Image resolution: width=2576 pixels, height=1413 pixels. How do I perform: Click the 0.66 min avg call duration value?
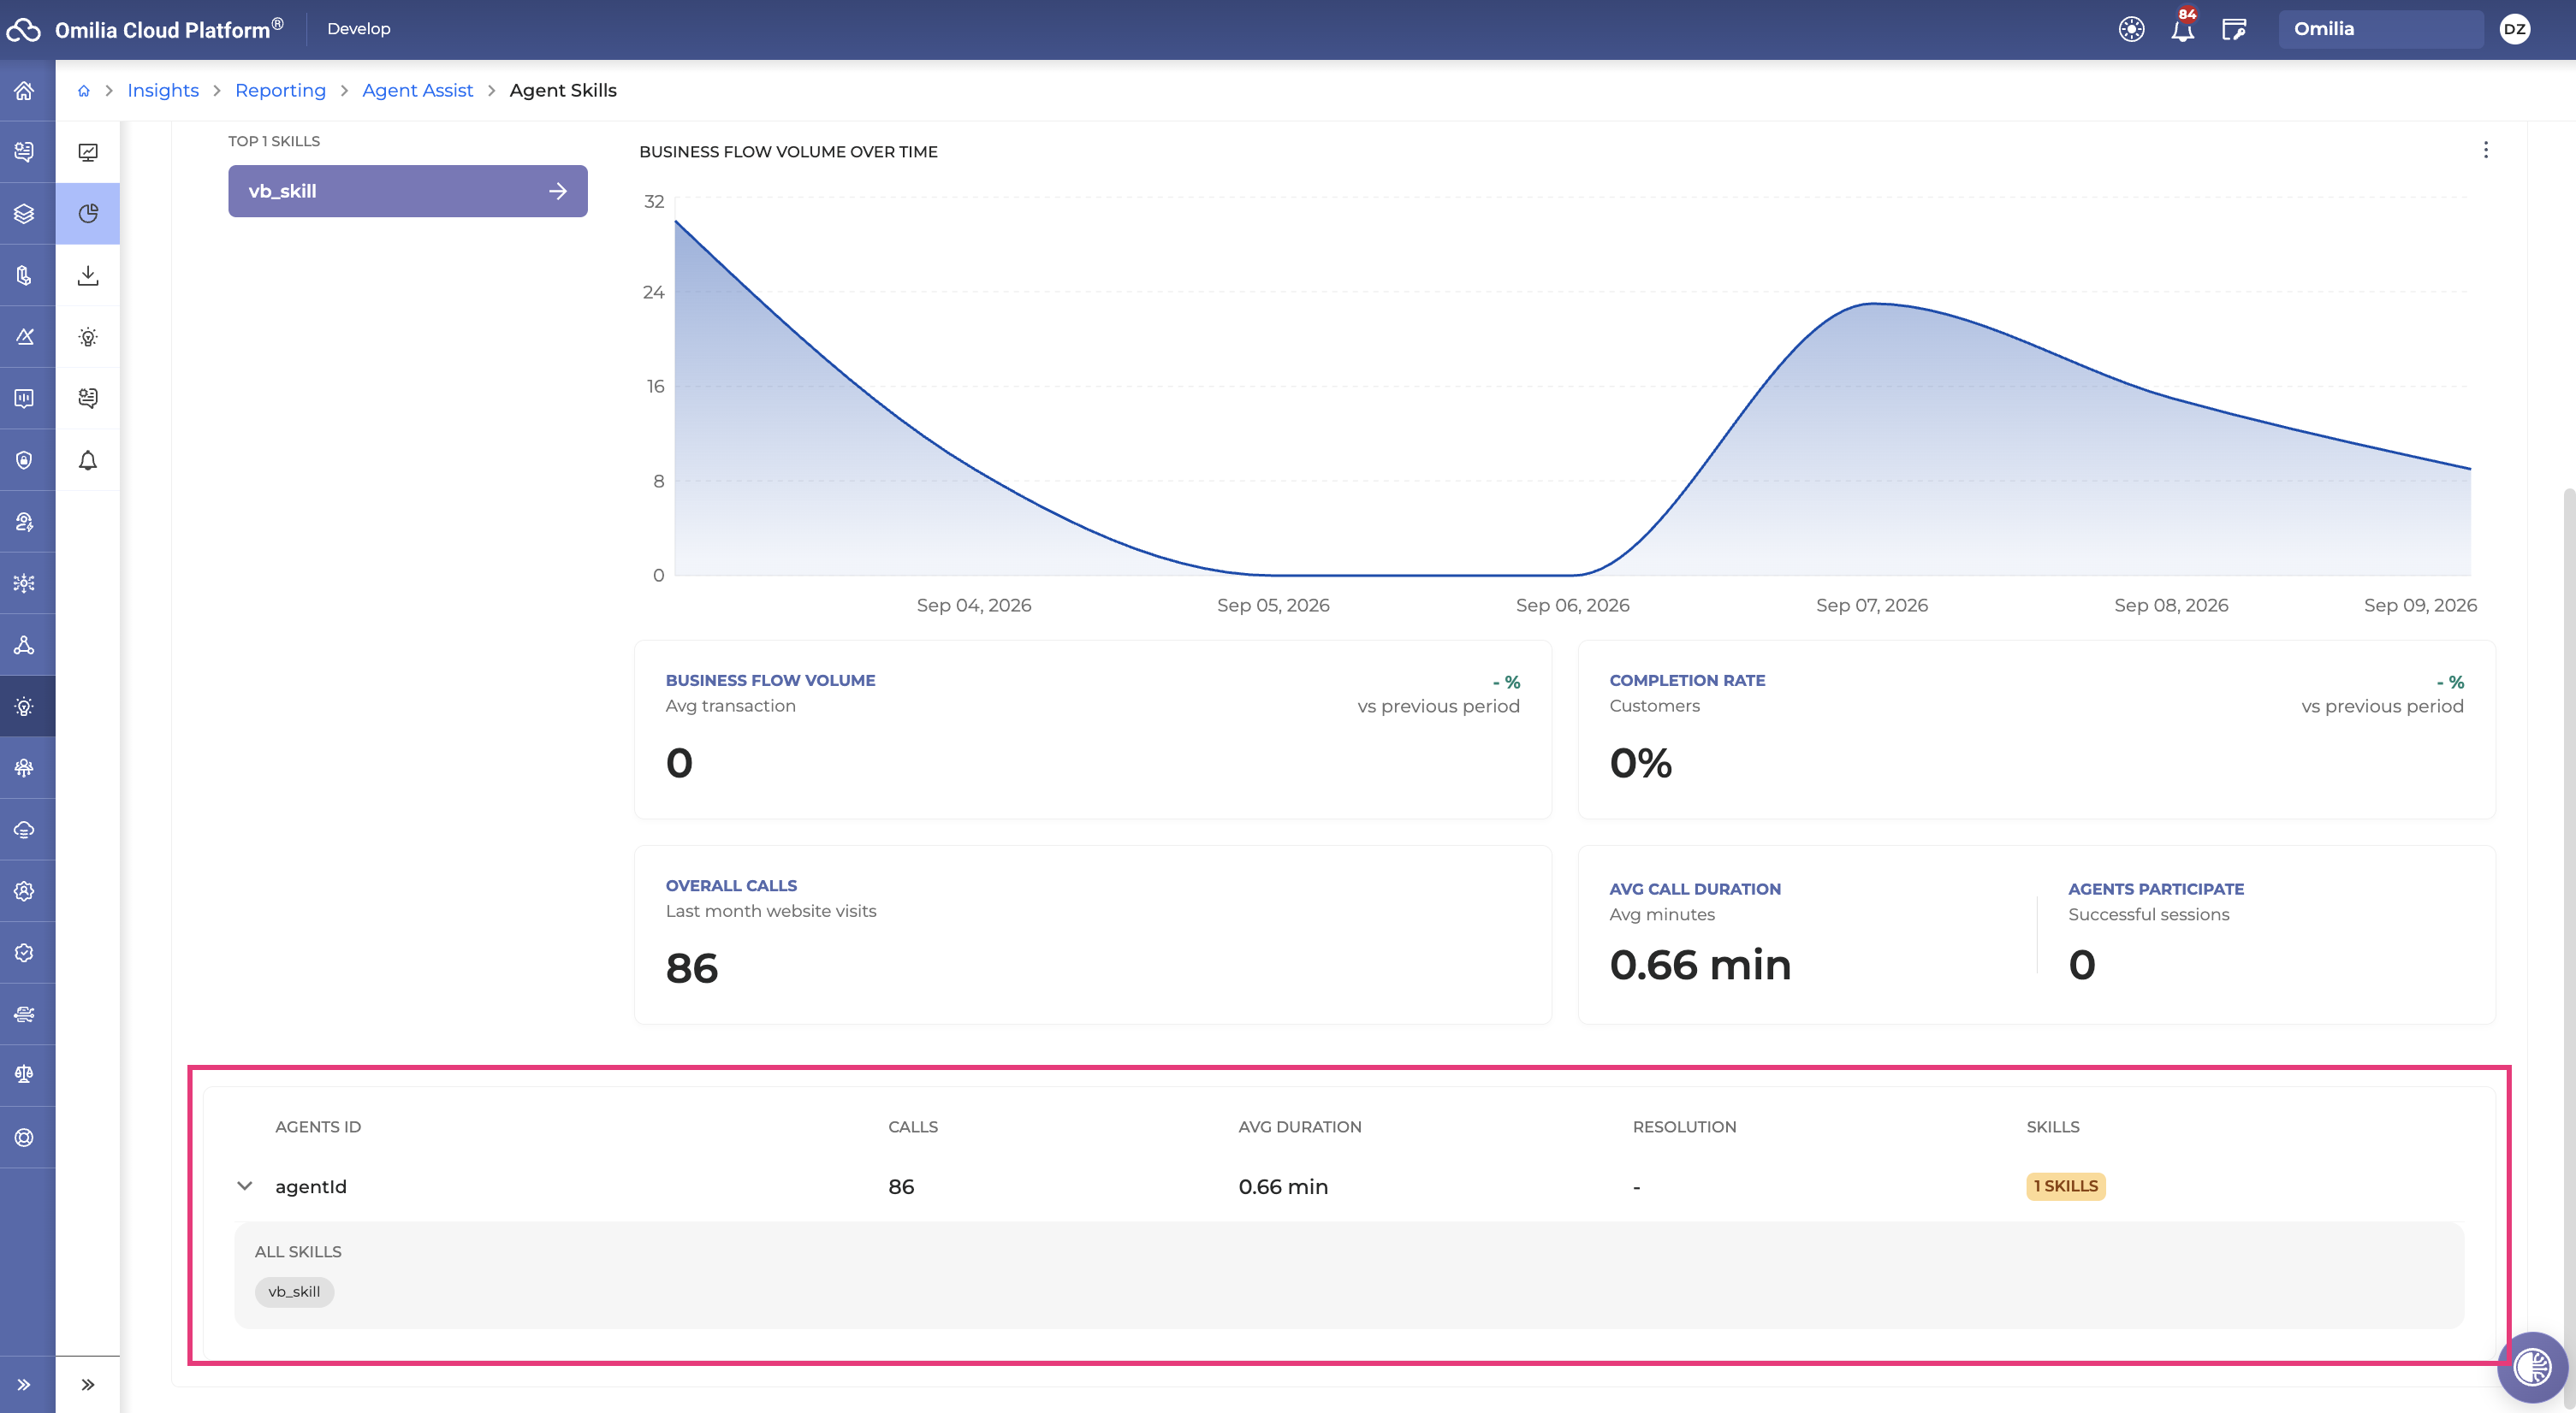coord(1700,966)
